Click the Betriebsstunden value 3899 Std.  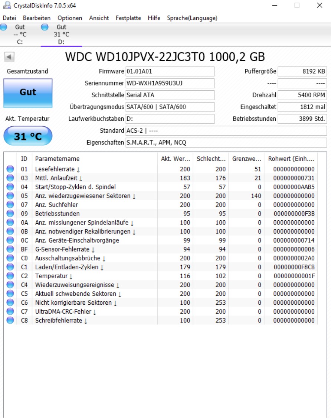click(x=302, y=119)
